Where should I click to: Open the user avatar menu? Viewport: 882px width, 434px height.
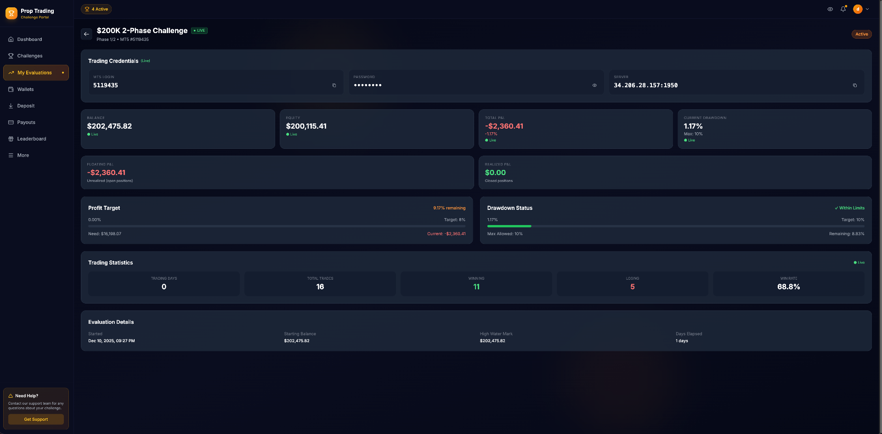point(857,9)
